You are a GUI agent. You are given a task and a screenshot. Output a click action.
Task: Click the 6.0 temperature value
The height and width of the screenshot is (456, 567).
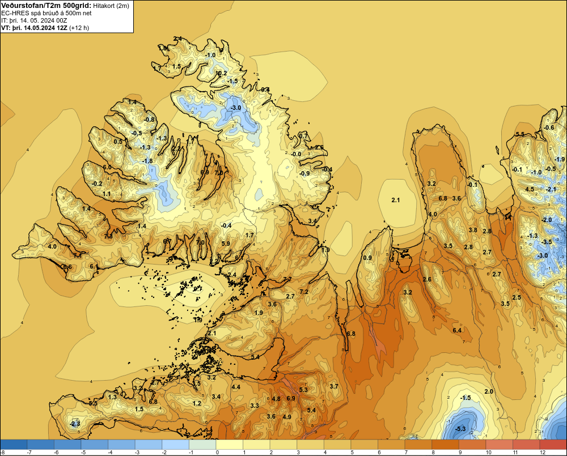pos(107,167)
